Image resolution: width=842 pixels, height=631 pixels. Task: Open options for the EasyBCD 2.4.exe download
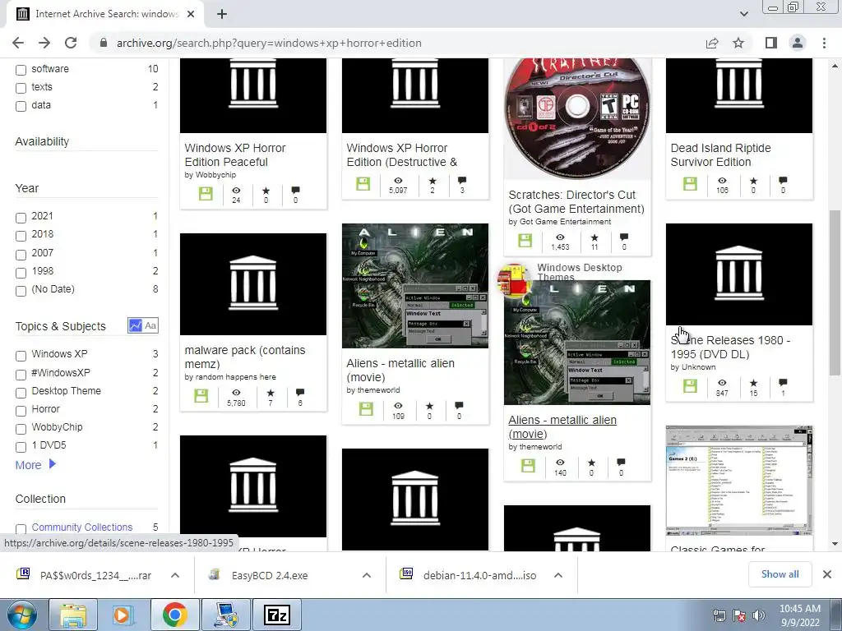point(367,575)
